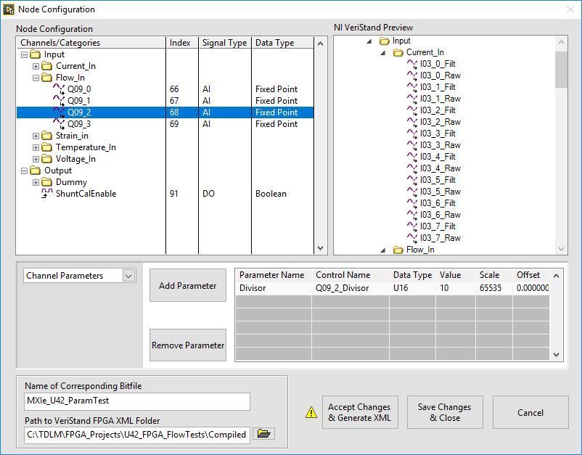Screen dimensions: 582x455
Task: Click the Voltage_In folder icon
Action: (46, 159)
